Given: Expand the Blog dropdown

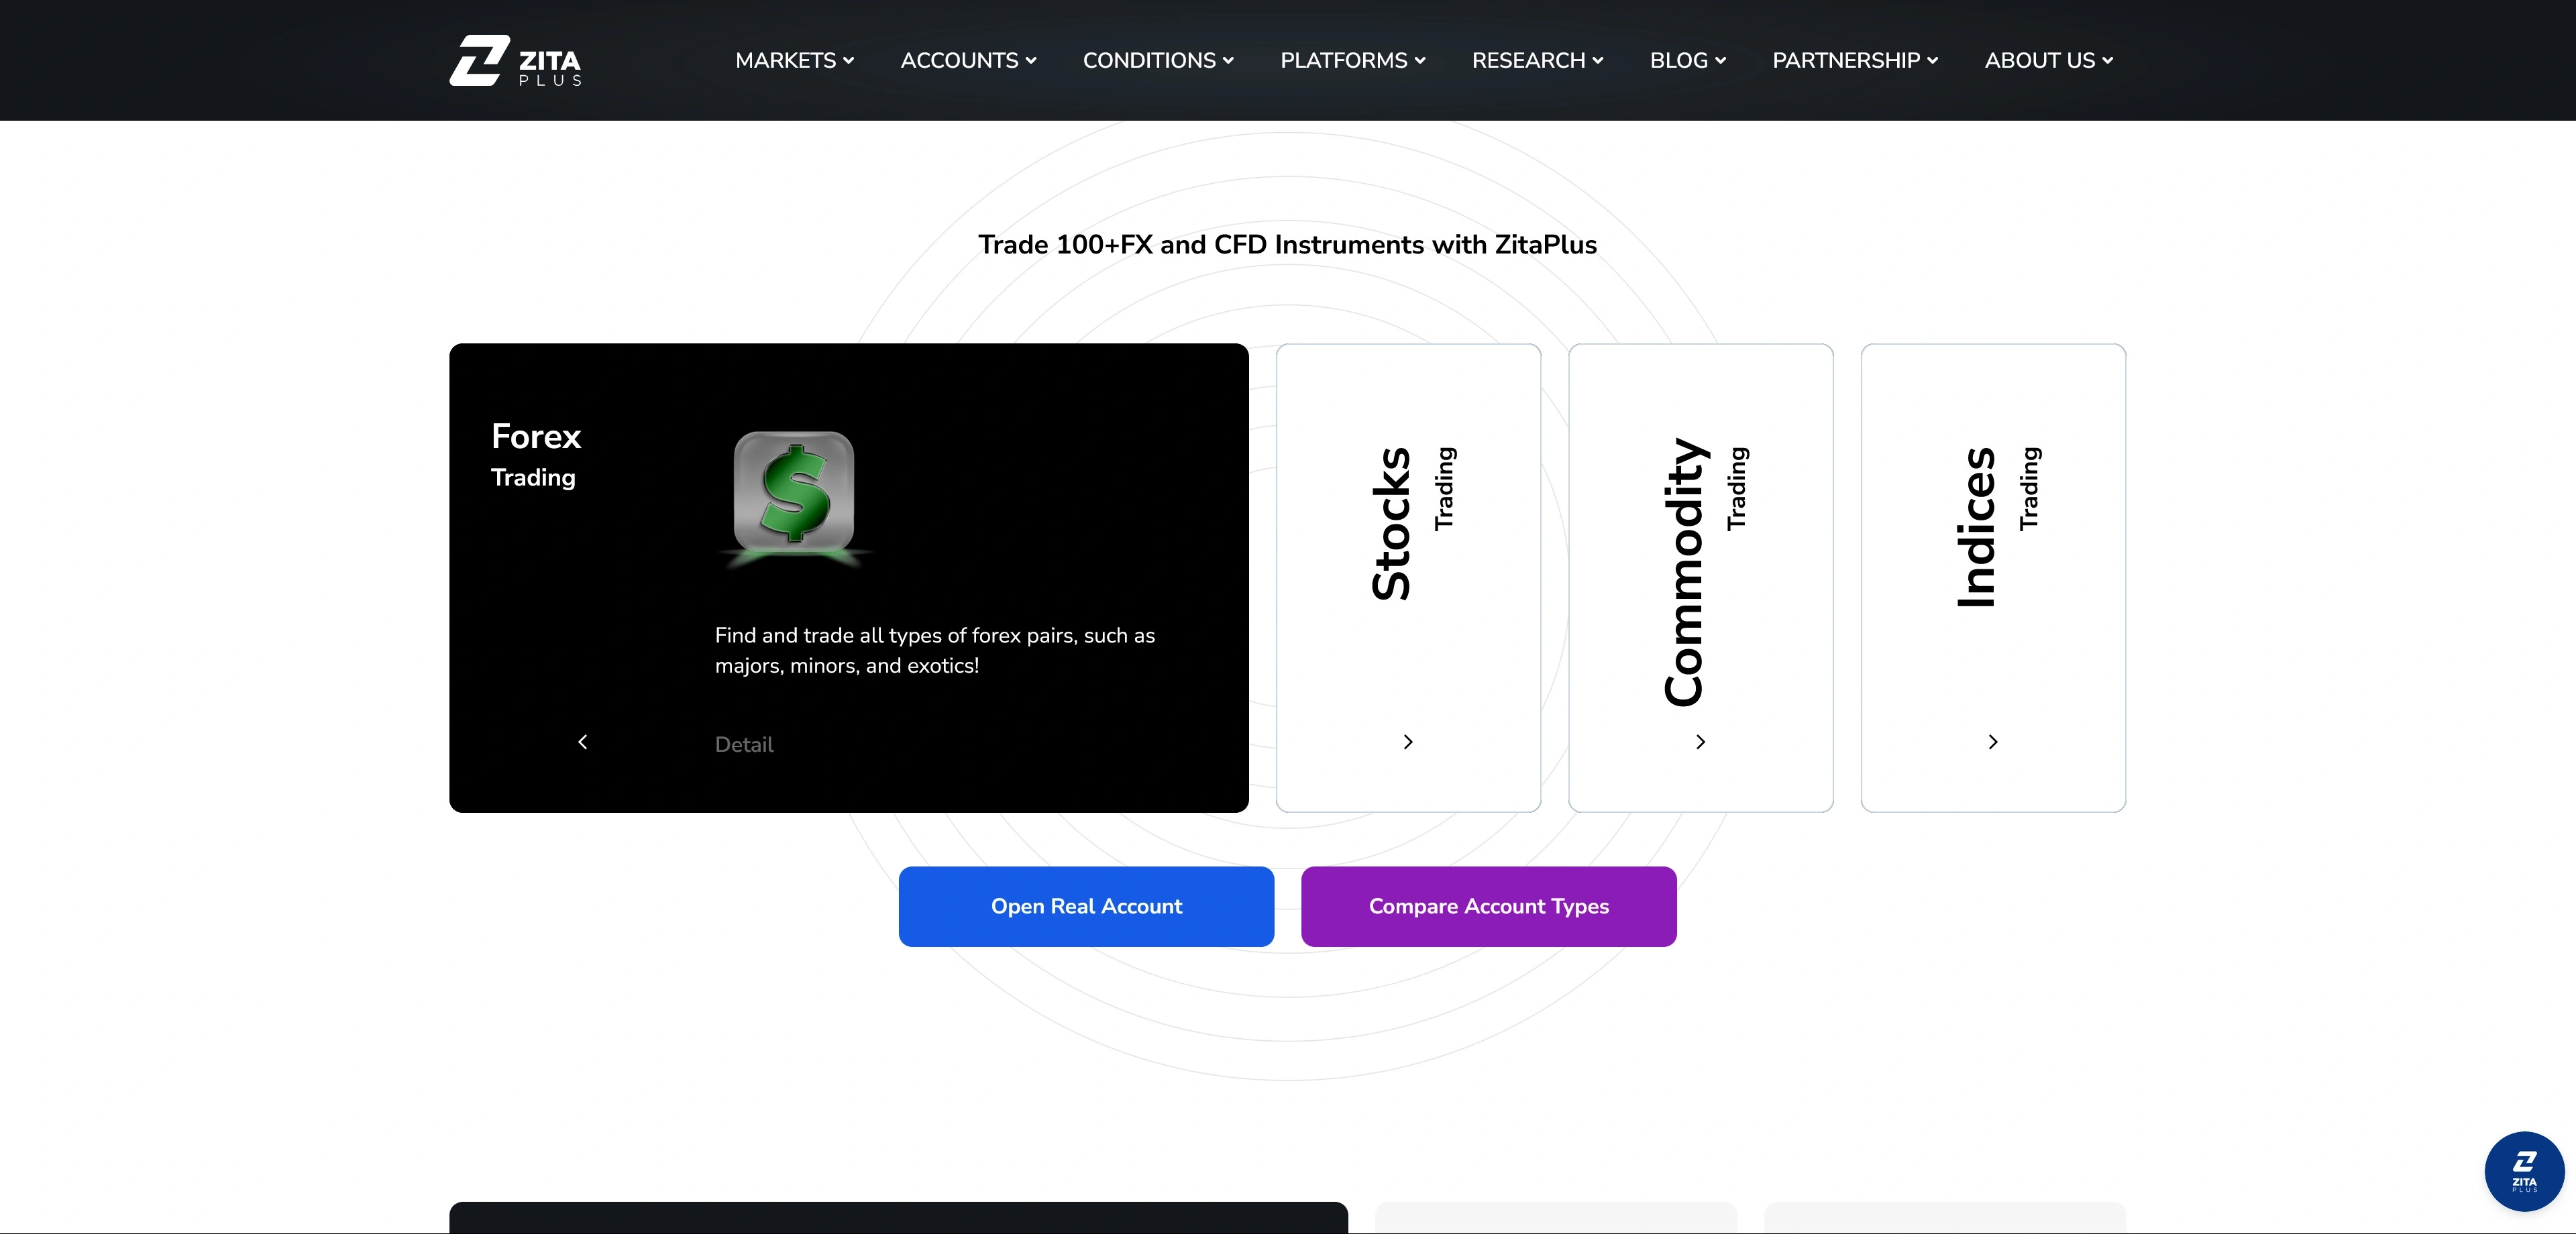Looking at the screenshot, I should coord(1687,60).
